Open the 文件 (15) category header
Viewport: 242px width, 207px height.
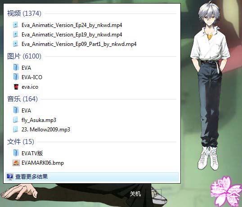[21, 142]
